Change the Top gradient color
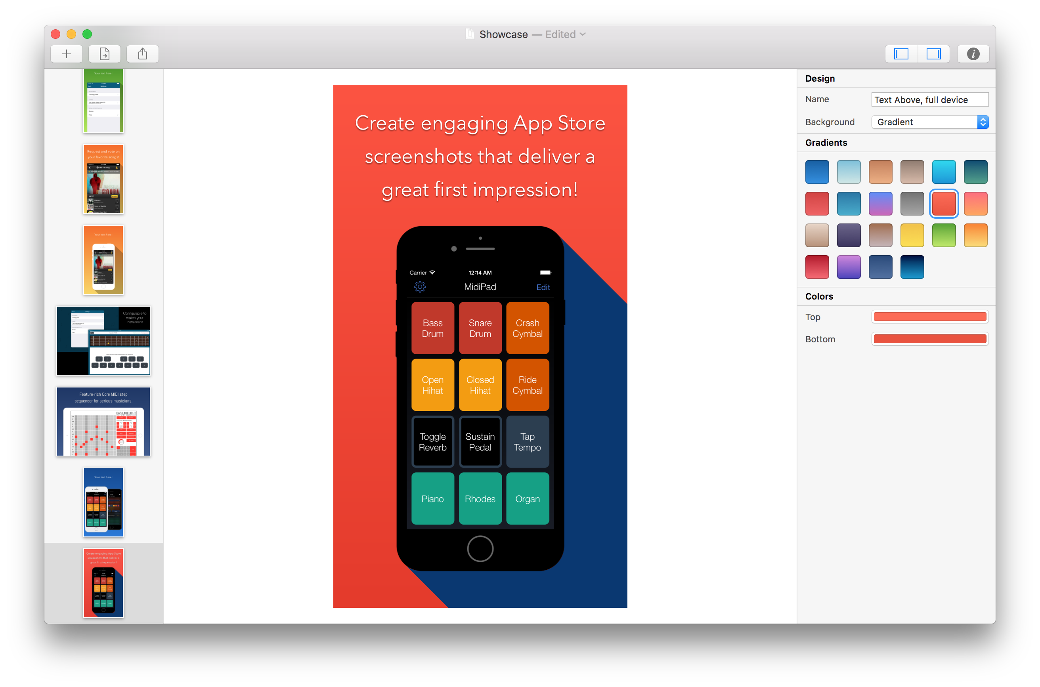The image size is (1040, 687). 929,316
